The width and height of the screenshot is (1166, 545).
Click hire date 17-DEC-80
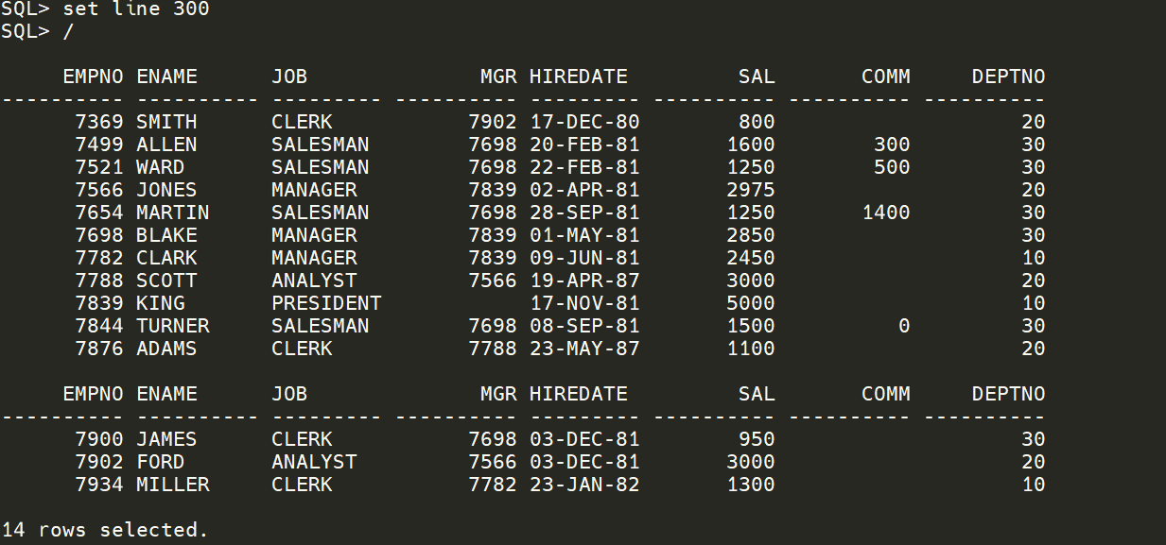click(x=584, y=122)
